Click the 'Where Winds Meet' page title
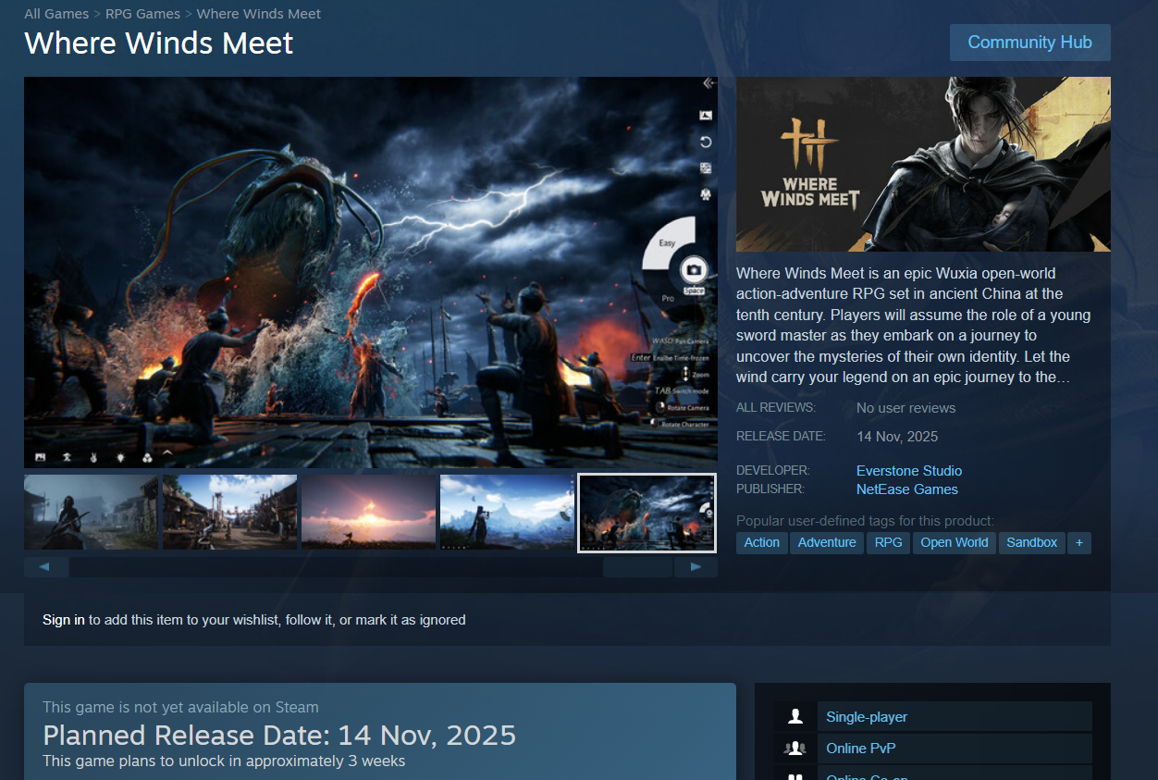Screen dimensions: 1158x780 159,43
